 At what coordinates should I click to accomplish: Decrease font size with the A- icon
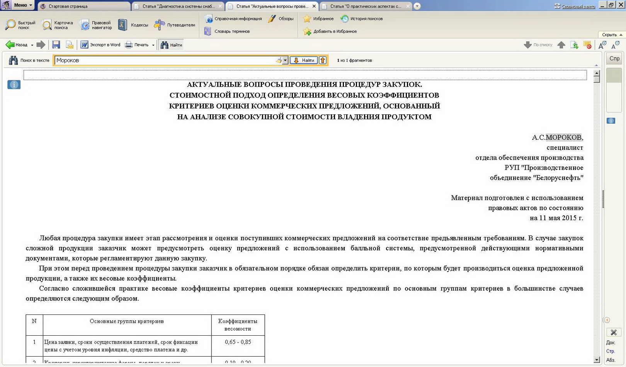[x=615, y=45]
